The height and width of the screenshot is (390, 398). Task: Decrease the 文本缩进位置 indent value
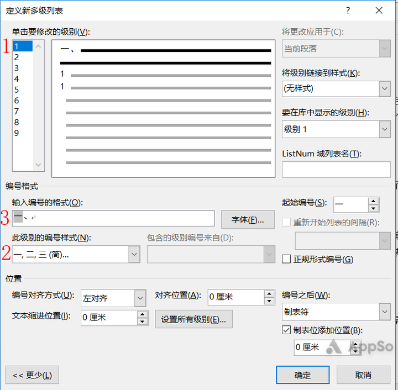142,322
